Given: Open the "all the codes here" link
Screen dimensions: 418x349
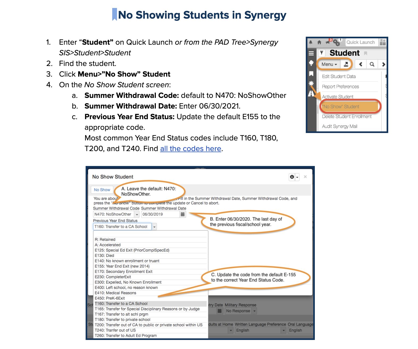Looking at the screenshot, I should coord(190,149).
